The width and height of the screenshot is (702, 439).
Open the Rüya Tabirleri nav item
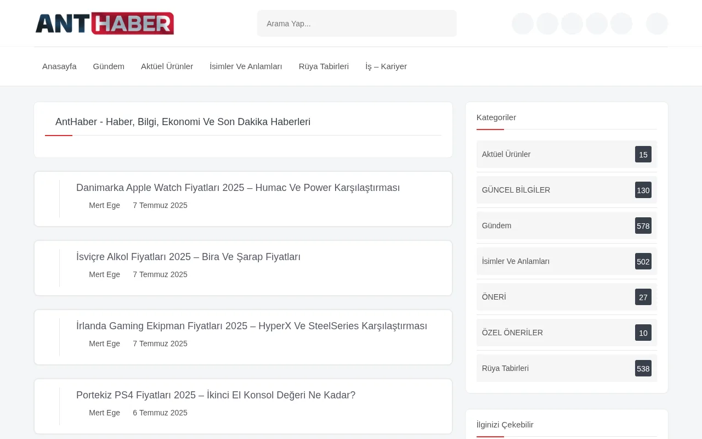pos(324,66)
